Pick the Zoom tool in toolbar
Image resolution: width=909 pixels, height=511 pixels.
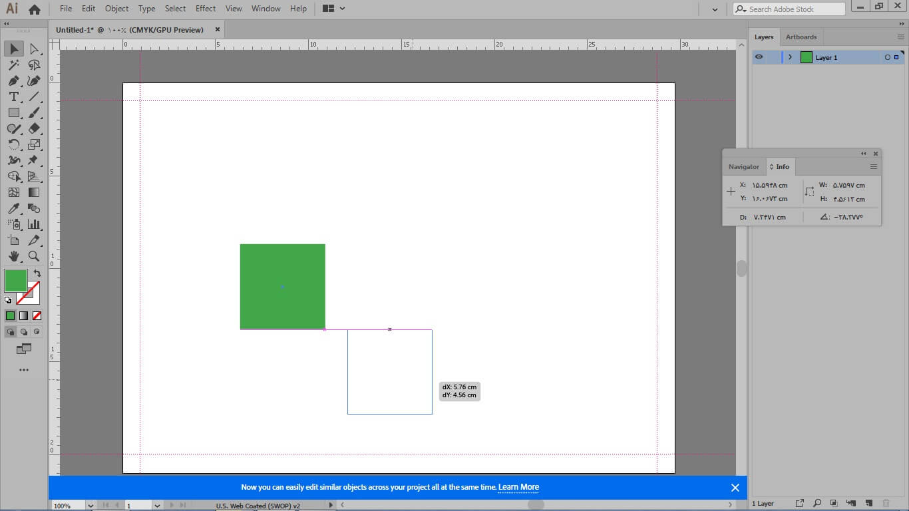34,256
